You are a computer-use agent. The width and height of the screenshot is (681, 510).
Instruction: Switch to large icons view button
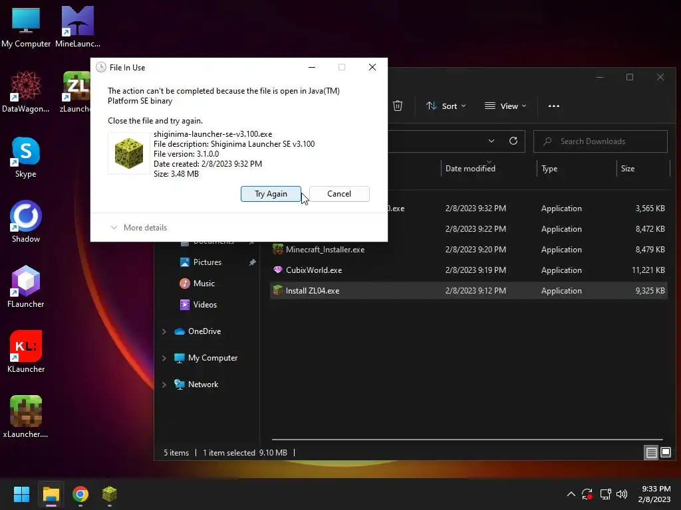pos(665,453)
